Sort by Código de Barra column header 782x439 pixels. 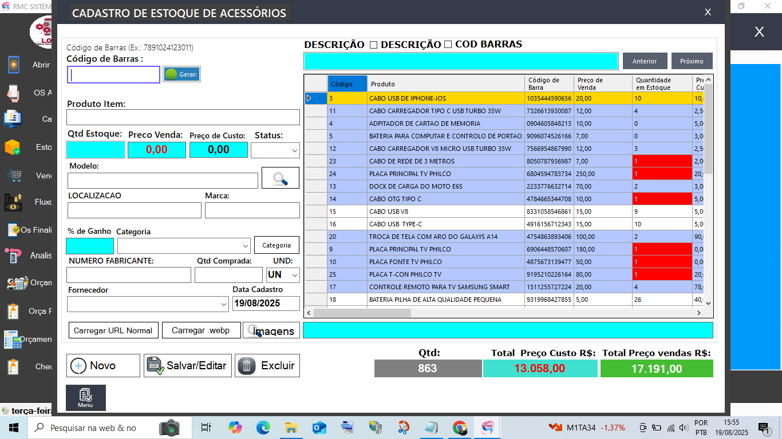point(550,84)
